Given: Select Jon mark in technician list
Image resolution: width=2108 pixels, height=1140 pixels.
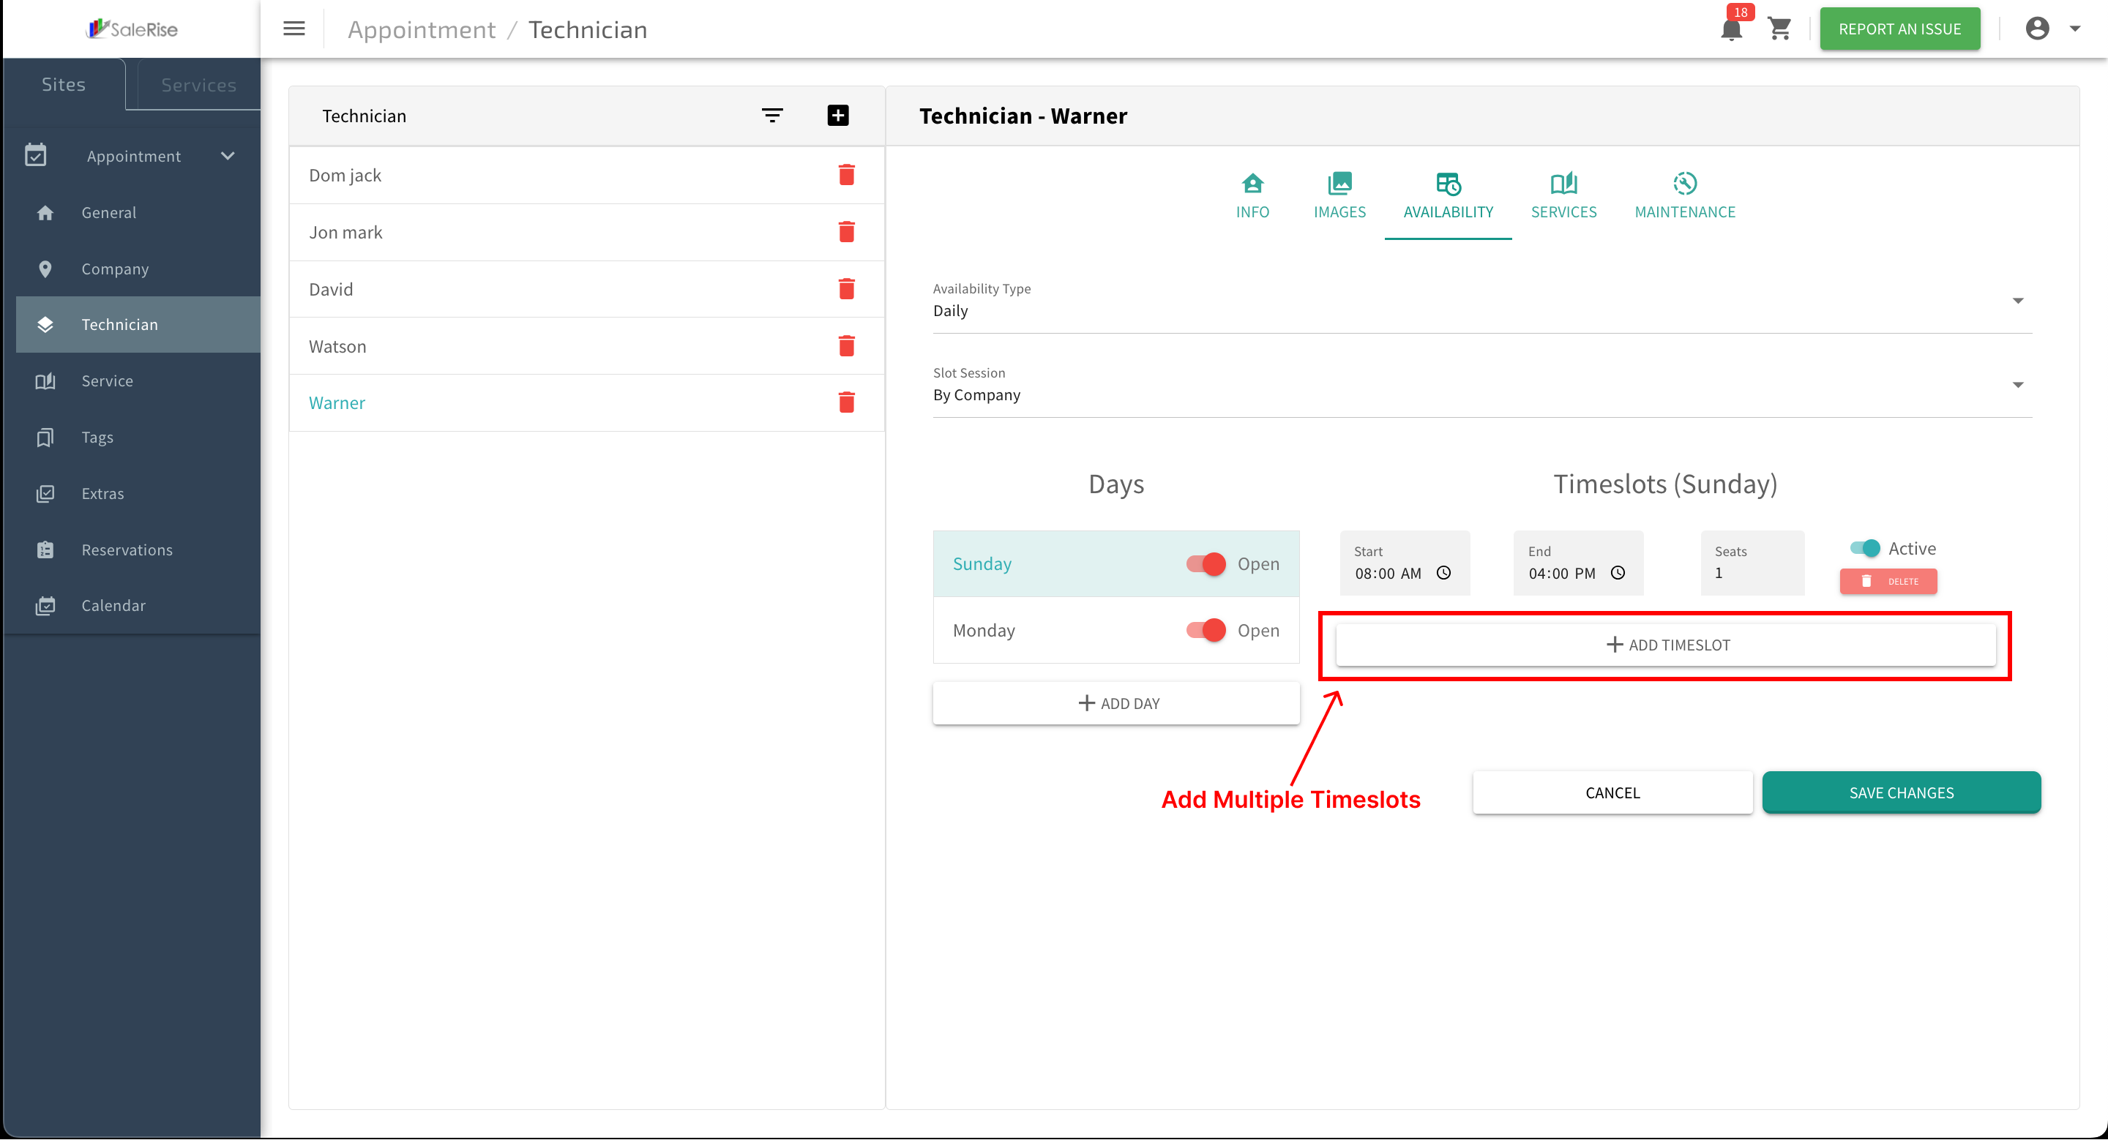Looking at the screenshot, I should click(345, 232).
